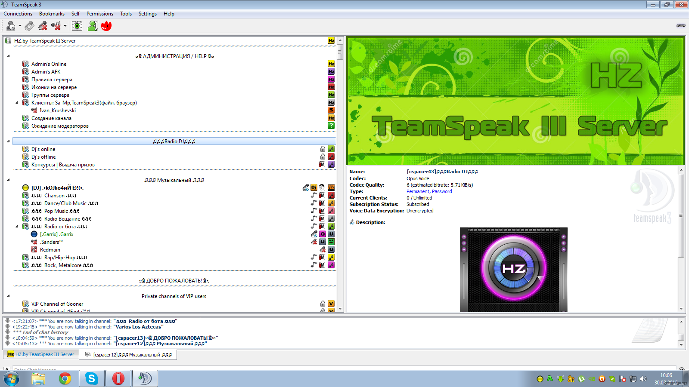
Task: Collapse the Radio DJ spacer section
Action: click(x=8, y=141)
